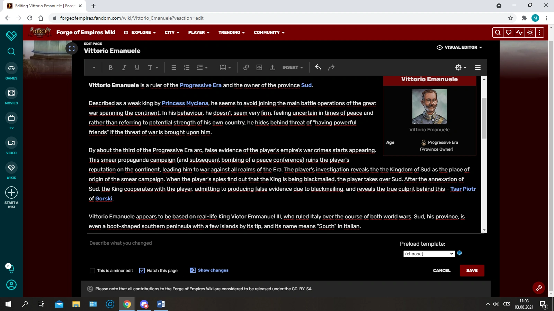This screenshot has height=311, width=554.
Task: Open the Trending menu
Action: click(x=232, y=32)
